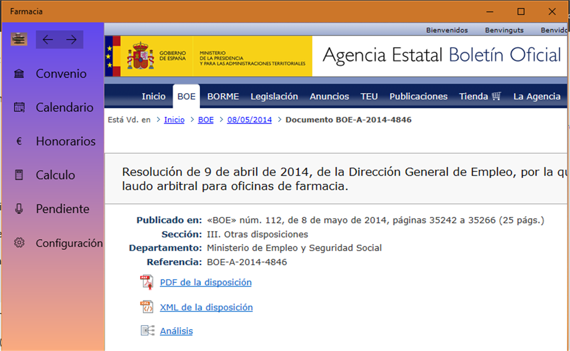The image size is (570, 351).
Task: Follow the BOE breadcrumb link
Action: point(206,120)
